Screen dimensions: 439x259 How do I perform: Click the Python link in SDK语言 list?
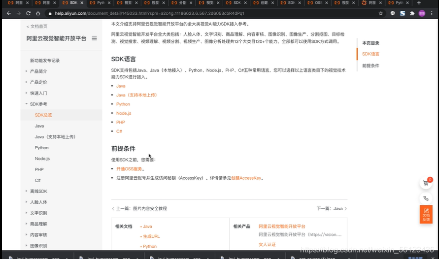123,104
